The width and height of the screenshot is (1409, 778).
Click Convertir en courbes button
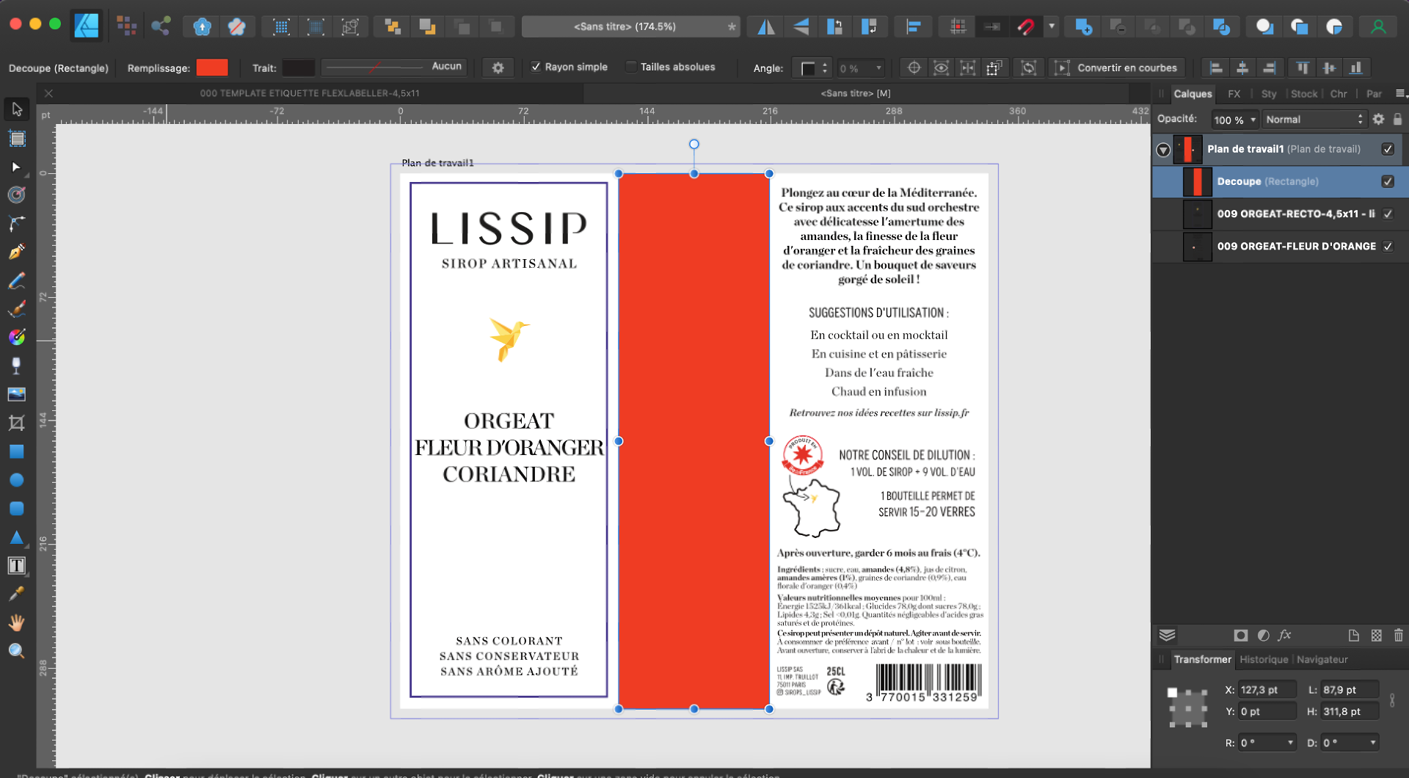click(x=1116, y=68)
